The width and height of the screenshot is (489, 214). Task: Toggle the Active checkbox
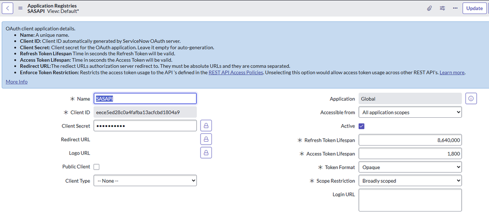click(361, 126)
